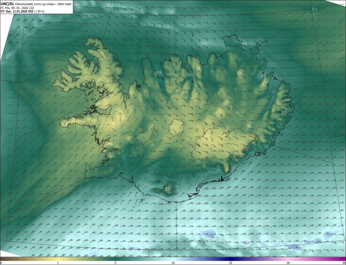Click the 30 tick label on the colour scale

[x=288, y=263]
